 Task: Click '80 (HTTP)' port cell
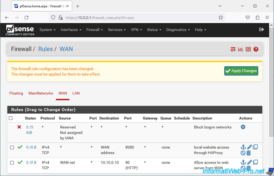[132, 165]
